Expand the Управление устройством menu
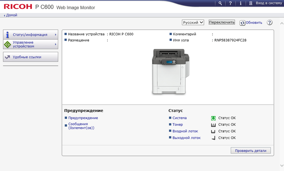 [31, 44]
